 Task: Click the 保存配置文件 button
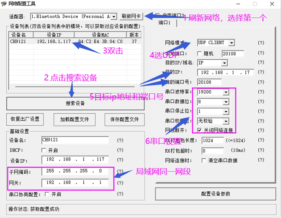(x=124, y=119)
